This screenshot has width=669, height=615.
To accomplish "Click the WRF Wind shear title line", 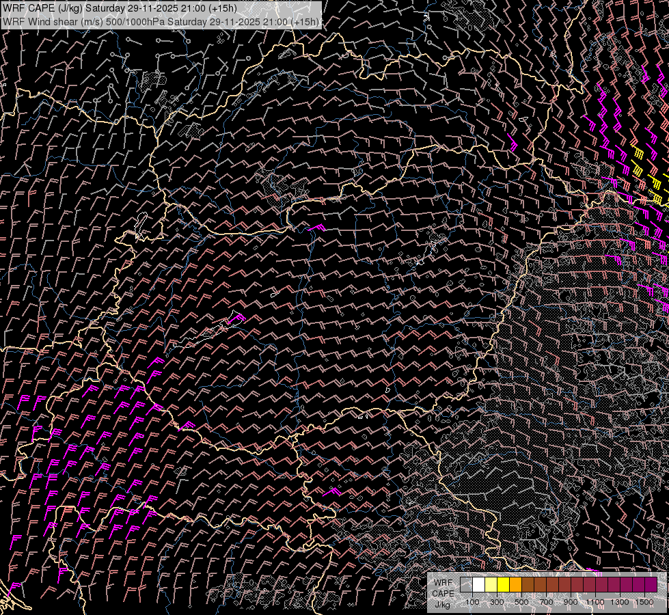I will click(160, 22).
